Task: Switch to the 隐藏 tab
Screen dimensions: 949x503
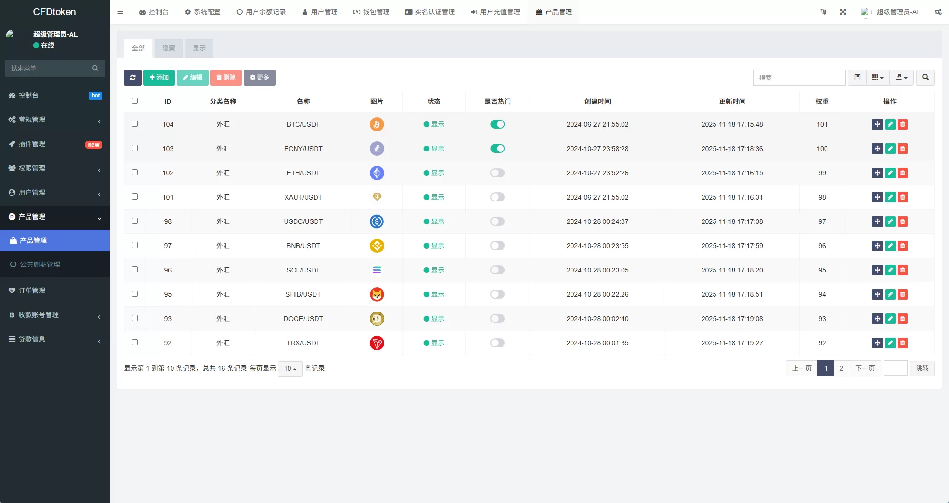Action: pos(168,48)
